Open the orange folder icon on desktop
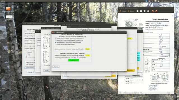Image resolution: width=179 pixels, height=100 pixels. tap(8, 9)
